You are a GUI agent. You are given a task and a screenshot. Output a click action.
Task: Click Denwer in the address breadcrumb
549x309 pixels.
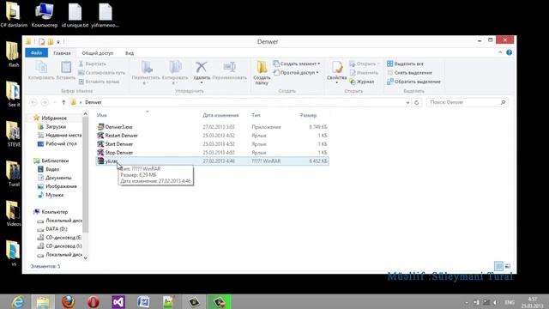pos(94,102)
